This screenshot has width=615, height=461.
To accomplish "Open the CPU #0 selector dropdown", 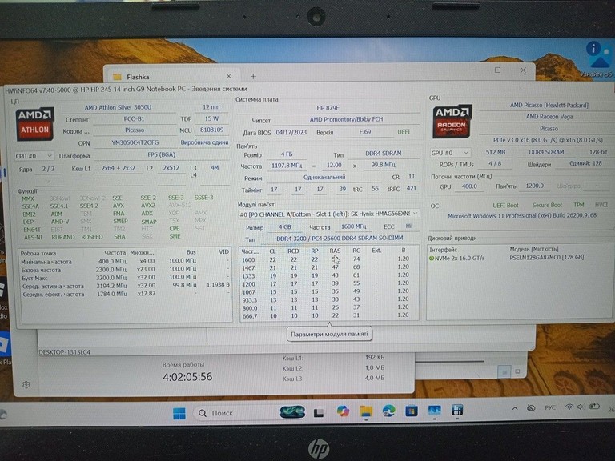I will pos(34,155).
